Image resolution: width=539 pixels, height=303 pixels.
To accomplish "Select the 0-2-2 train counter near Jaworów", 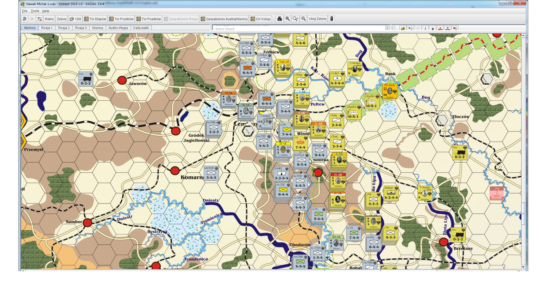I will pos(85,78).
